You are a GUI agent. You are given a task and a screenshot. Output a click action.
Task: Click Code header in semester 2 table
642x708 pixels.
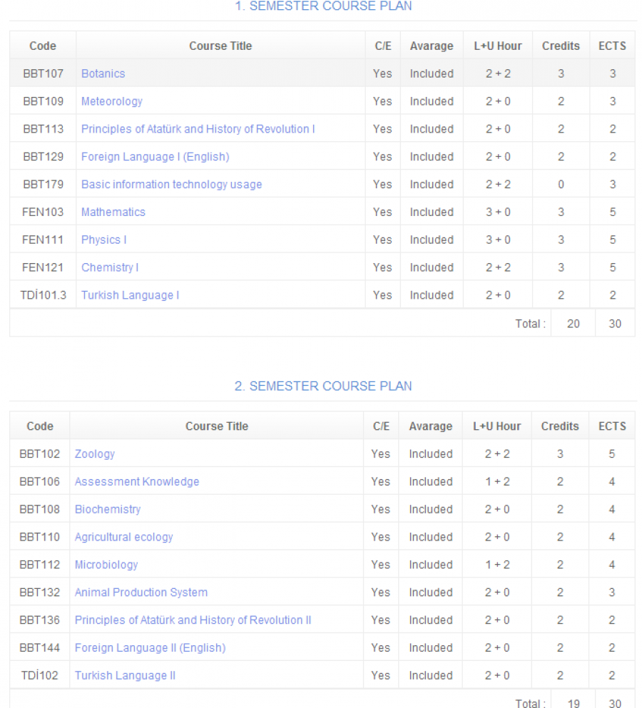(40, 426)
